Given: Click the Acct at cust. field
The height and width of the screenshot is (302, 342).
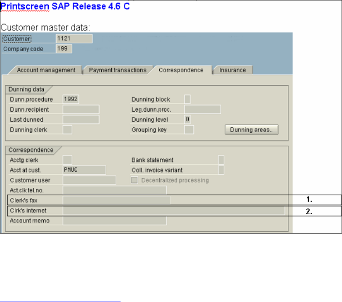Looking at the screenshot, I should point(84,170).
